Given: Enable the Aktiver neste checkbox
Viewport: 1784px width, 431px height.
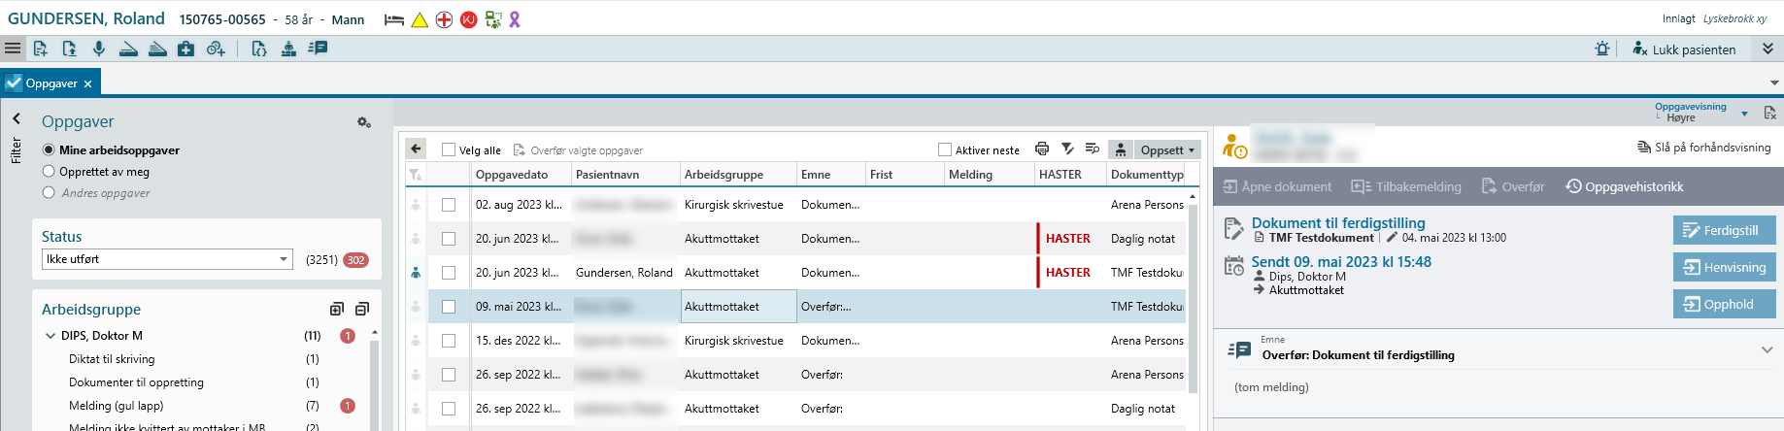Looking at the screenshot, I should [945, 149].
